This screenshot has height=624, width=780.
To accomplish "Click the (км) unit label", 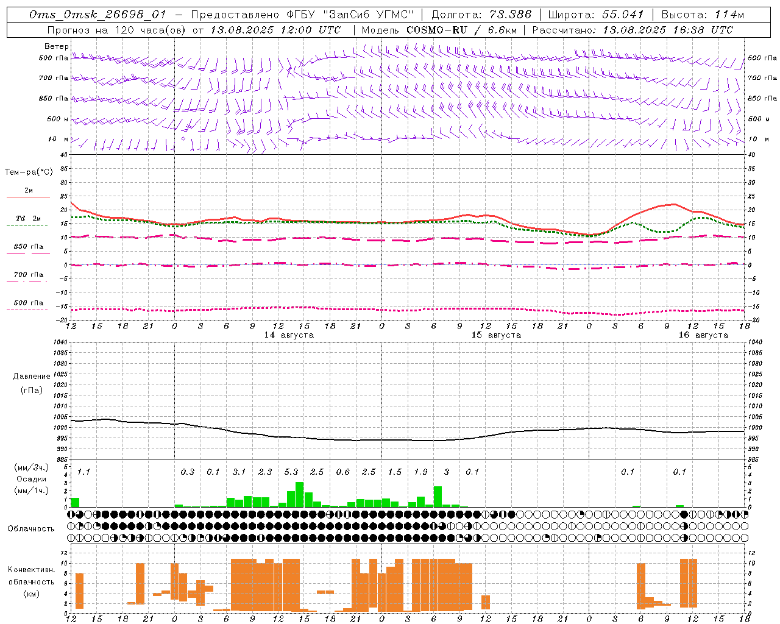I will (32, 594).
